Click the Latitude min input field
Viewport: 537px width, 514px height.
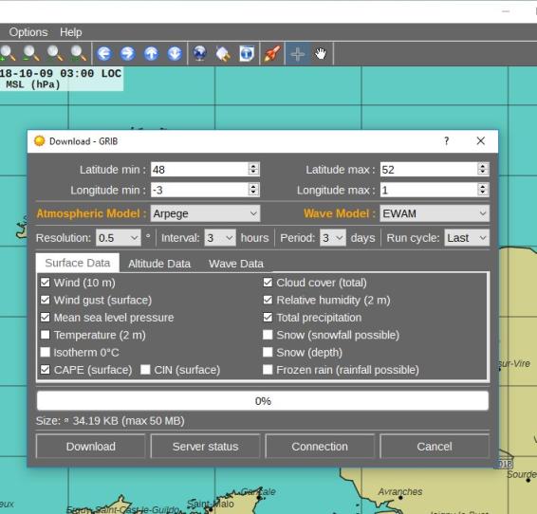coord(200,170)
